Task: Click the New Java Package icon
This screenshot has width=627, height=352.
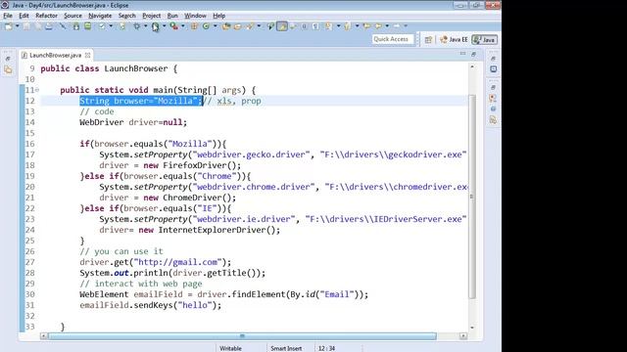Action: pyautogui.click(x=194, y=26)
